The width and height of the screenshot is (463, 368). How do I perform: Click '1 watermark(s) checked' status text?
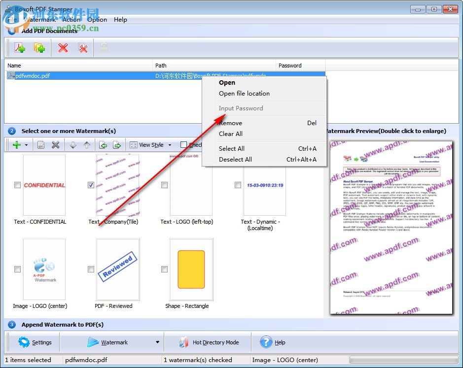coord(198,360)
